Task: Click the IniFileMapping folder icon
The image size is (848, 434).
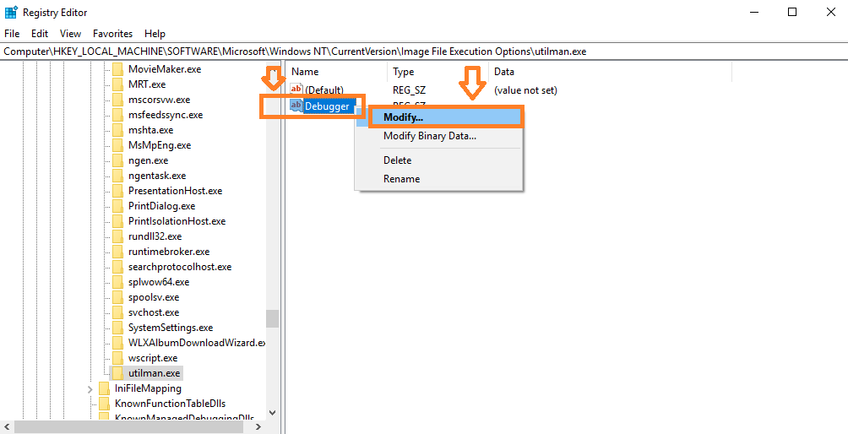Action: [105, 388]
